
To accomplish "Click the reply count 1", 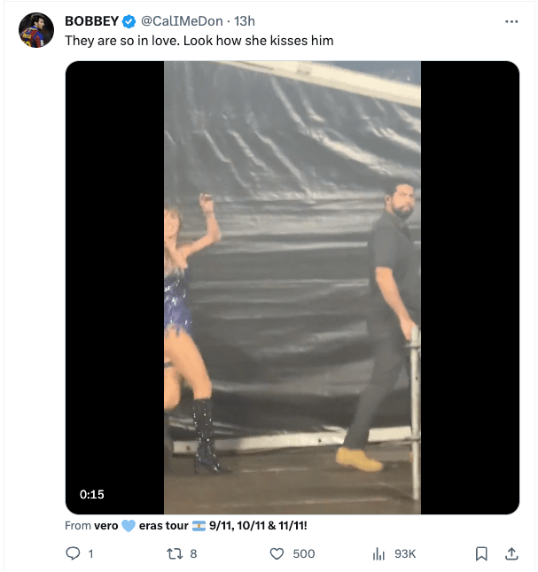I will (x=91, y=553).
